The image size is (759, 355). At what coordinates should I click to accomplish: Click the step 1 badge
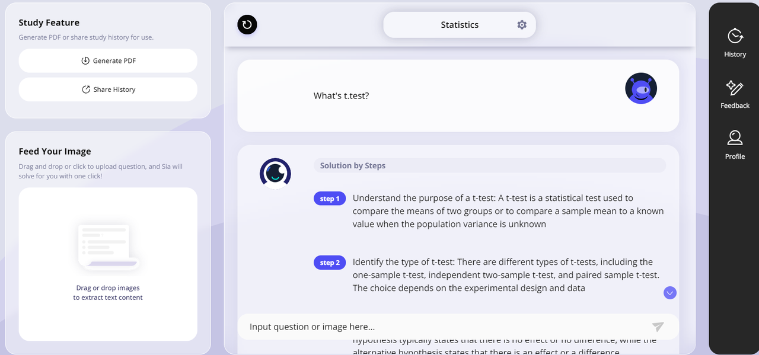click(x=330, y=199)
